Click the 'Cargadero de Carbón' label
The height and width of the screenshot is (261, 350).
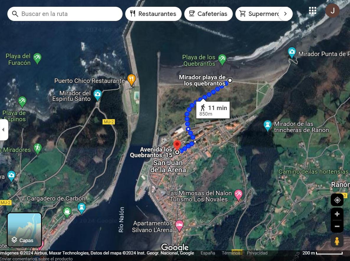click(56, 198)
